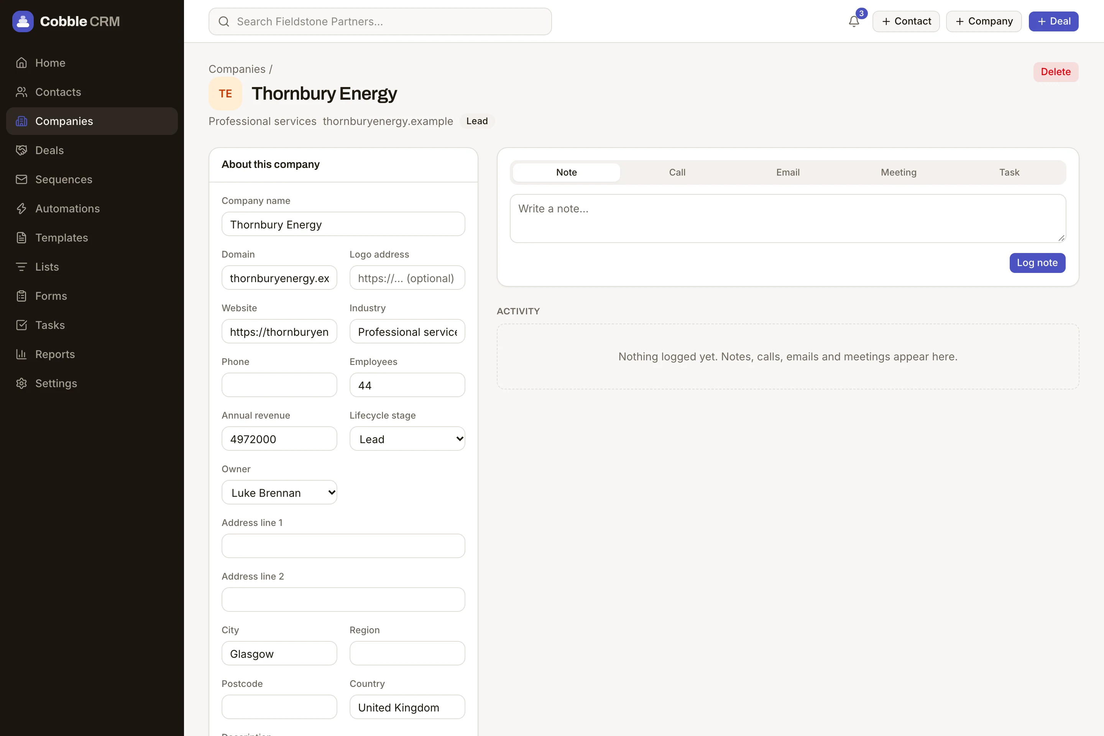
Task: Switch to the Task tab
Action: click(x=1009, y=172)
